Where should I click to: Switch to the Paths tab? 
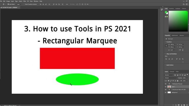tap(177, 72)
